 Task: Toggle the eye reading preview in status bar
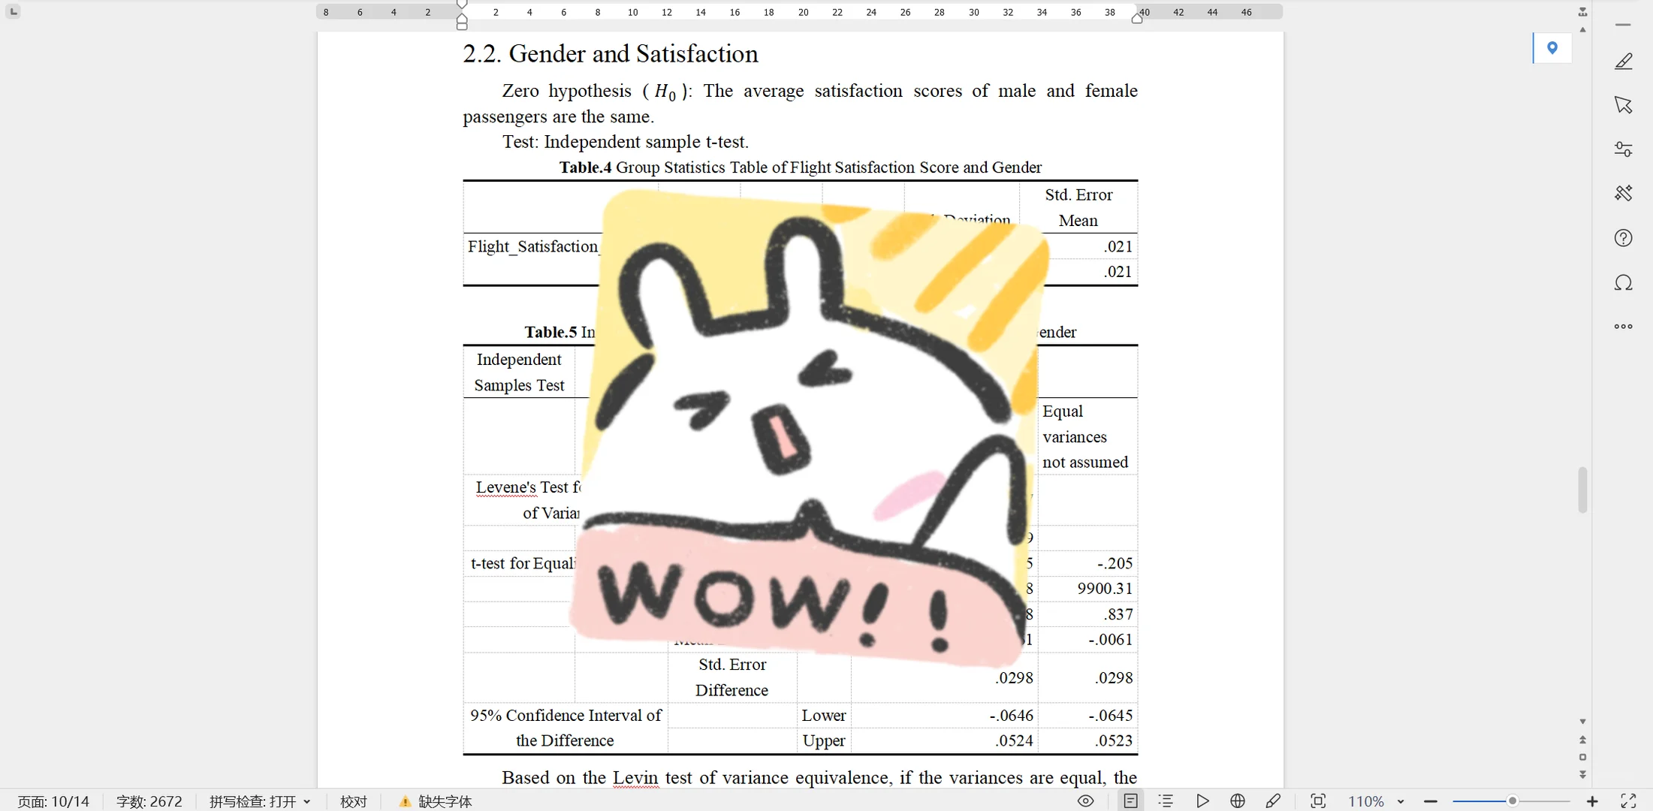(1085, 800)
